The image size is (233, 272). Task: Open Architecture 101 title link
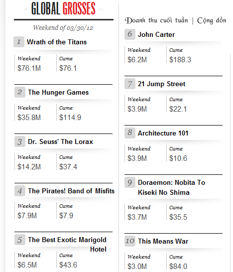click(163, 133)
